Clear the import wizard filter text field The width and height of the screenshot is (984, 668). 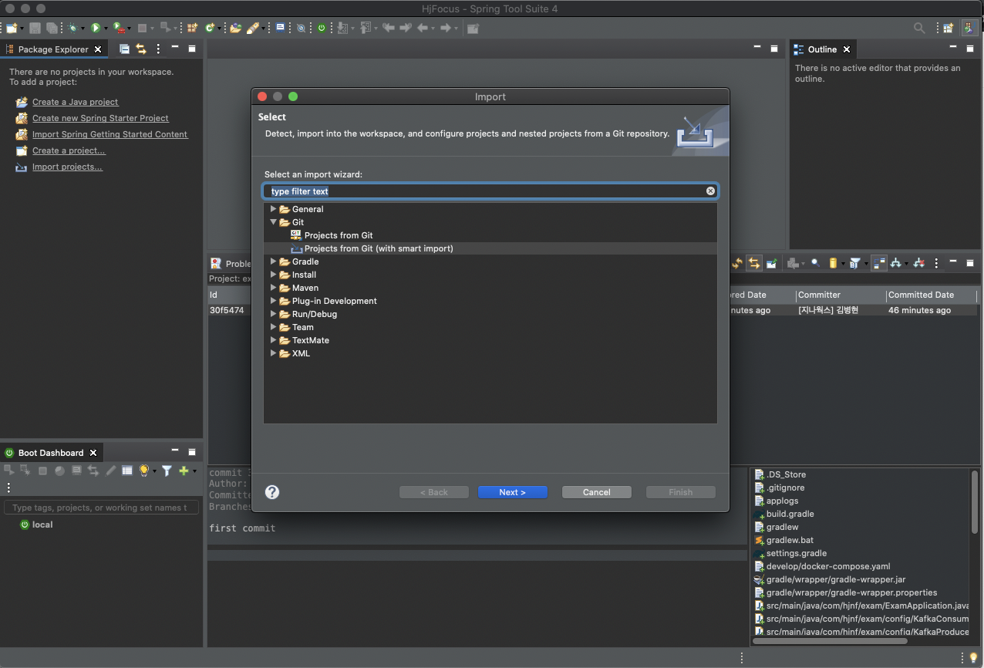pos(710,191)
